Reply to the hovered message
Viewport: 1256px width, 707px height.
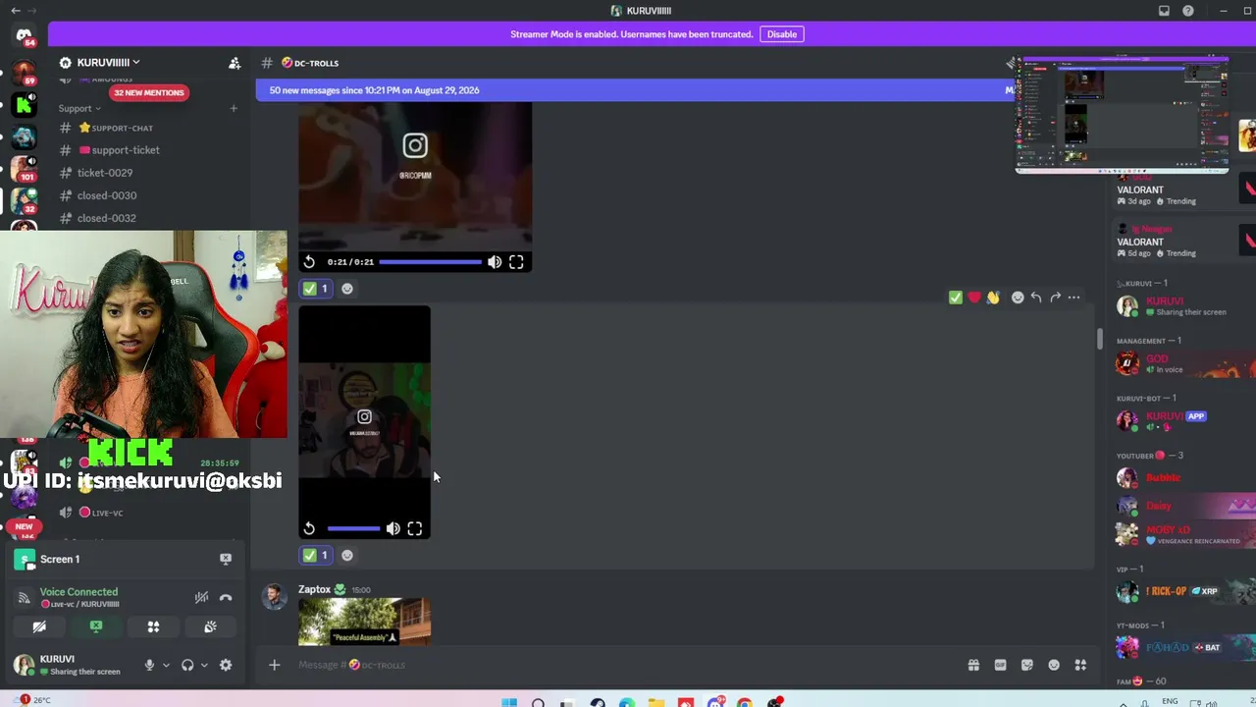pyautogui.click(x=1036, y=298)
